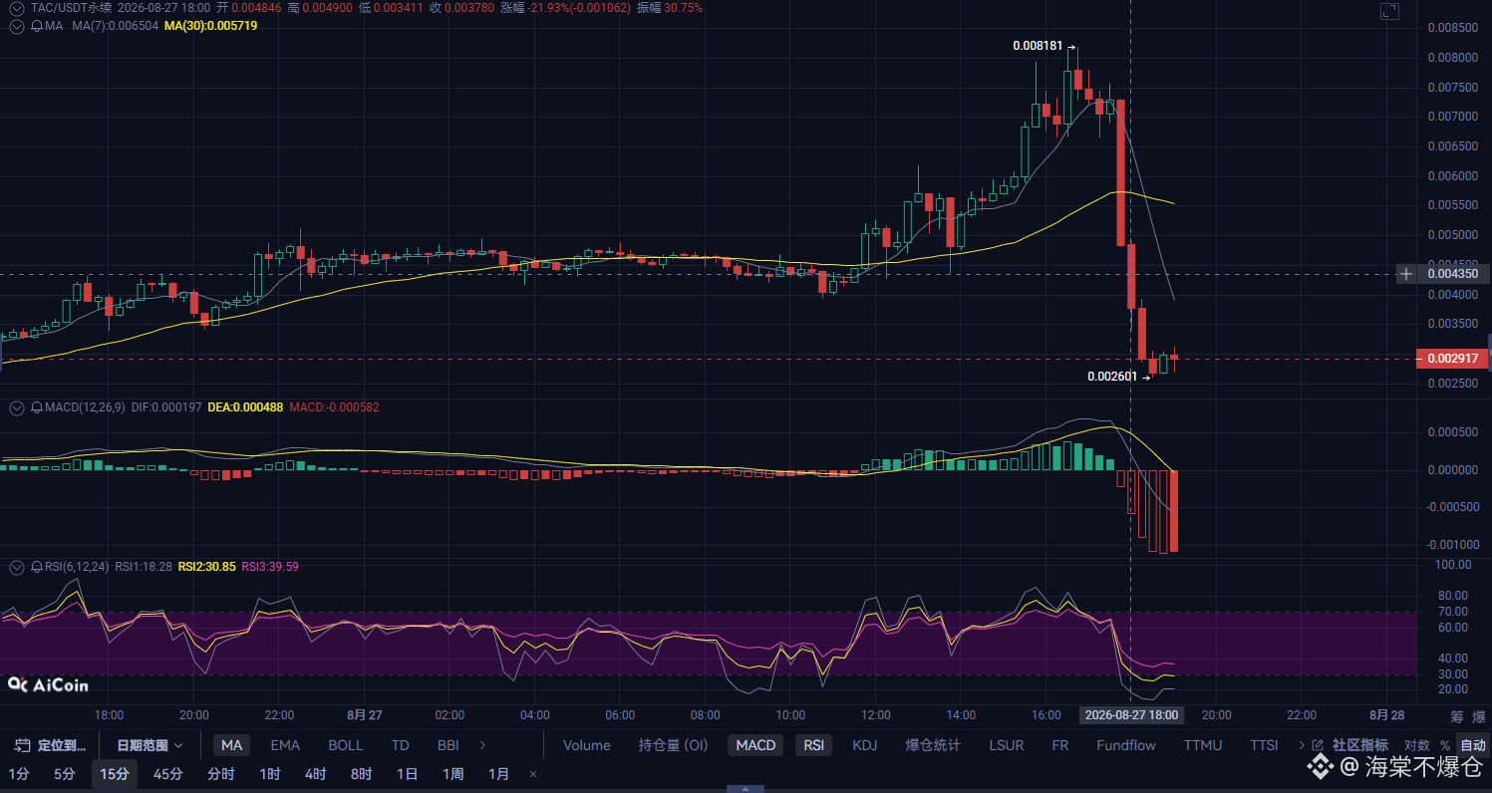Enable the FR funding rate indicator

[1060, 745]
